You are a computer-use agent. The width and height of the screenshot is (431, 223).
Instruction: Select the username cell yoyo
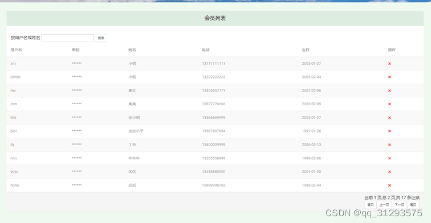[14, 172]
